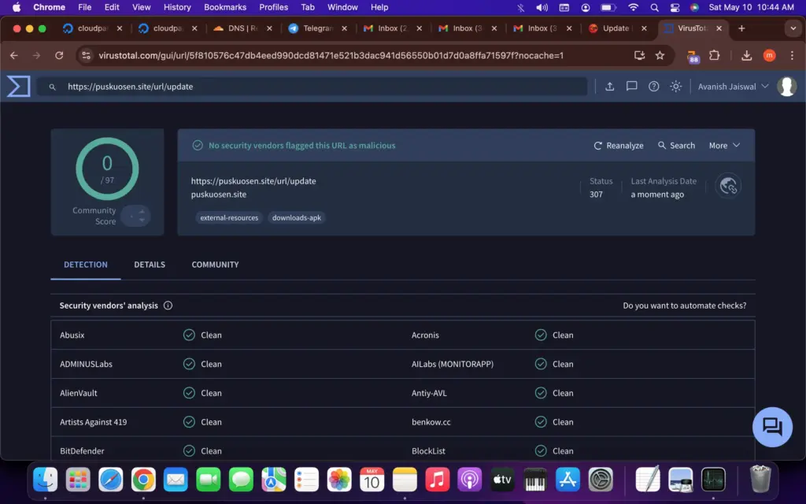Open Avanish Jaiswal account dropdown
This screenshot has width=806, height=504.
[733, 87]
